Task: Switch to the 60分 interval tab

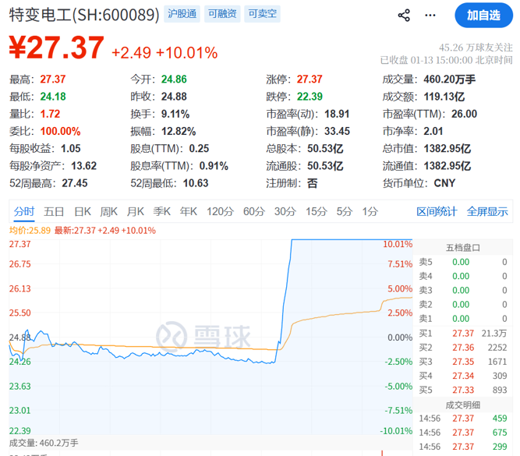Action: (254, 211)
